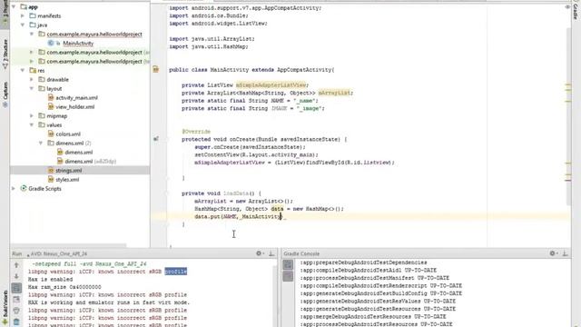This screenshot has height=327, width=581.
Task: Click the loadData method name
Action: pos(236,193)
